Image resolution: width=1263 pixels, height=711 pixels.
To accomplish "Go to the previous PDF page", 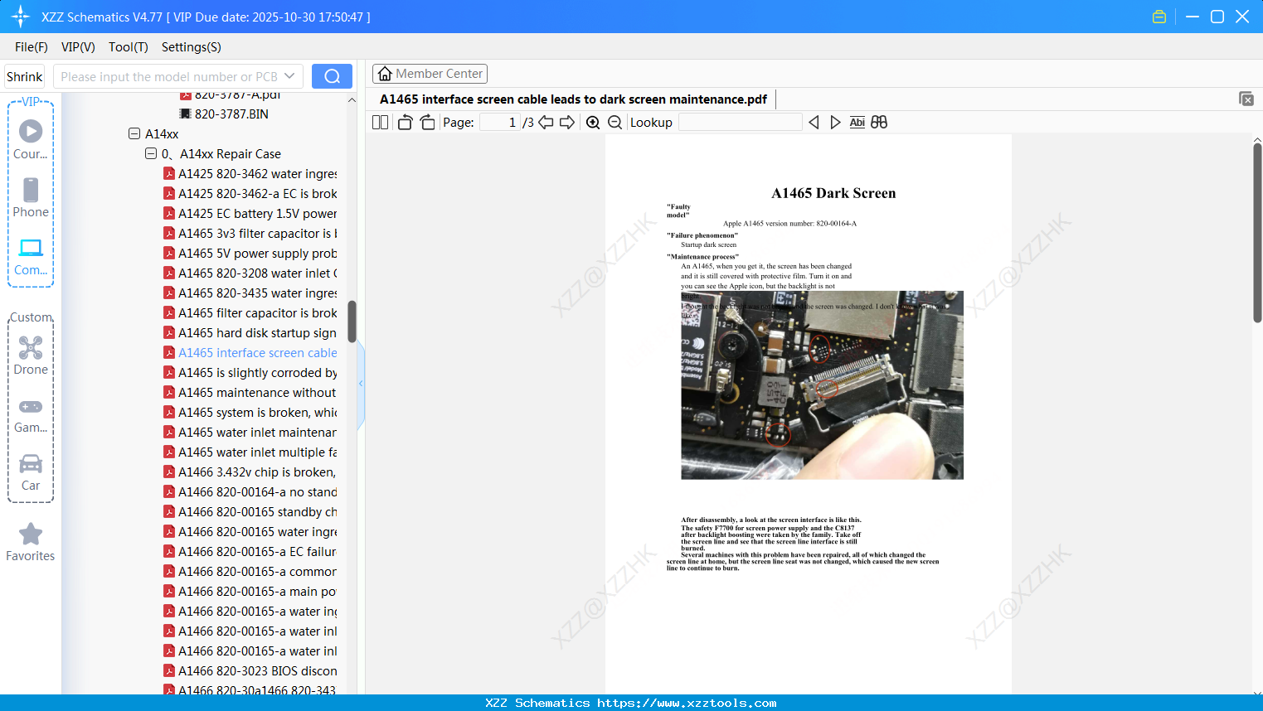I will pyautogui.click(x=546, y=123).
